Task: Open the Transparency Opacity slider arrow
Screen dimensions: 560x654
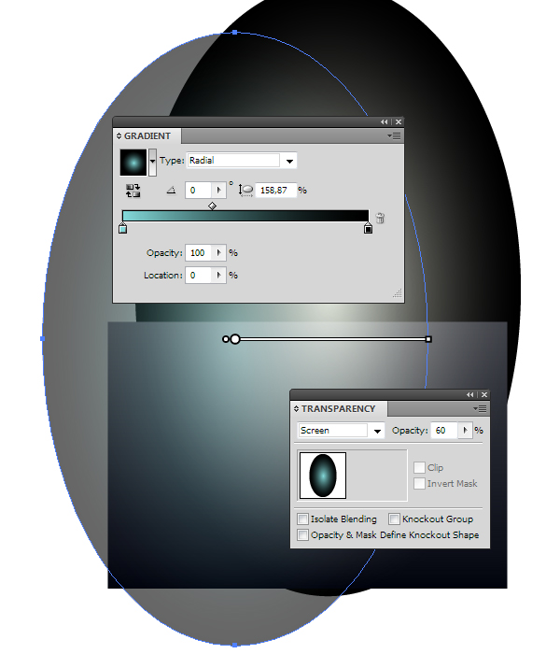Action: (465, 431)
